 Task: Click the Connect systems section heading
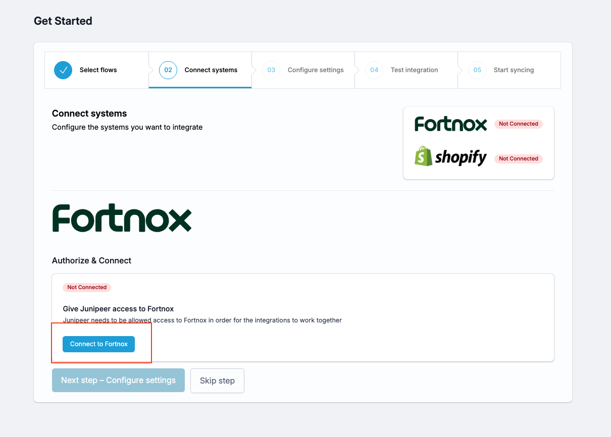[89, 114]
